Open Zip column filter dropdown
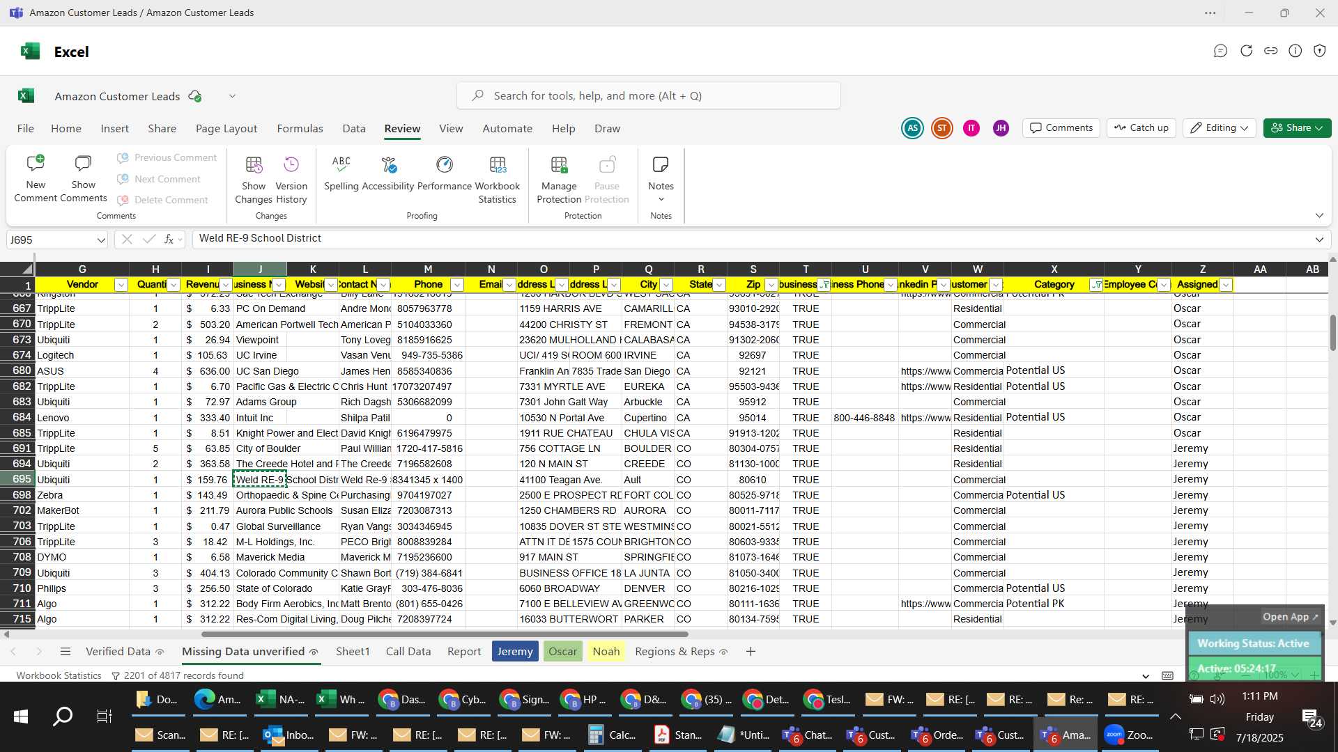This screenshot has height=752, width=1338. click(x=771, y=285)
